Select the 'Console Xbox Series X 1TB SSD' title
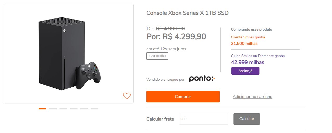 pos(187,13)
